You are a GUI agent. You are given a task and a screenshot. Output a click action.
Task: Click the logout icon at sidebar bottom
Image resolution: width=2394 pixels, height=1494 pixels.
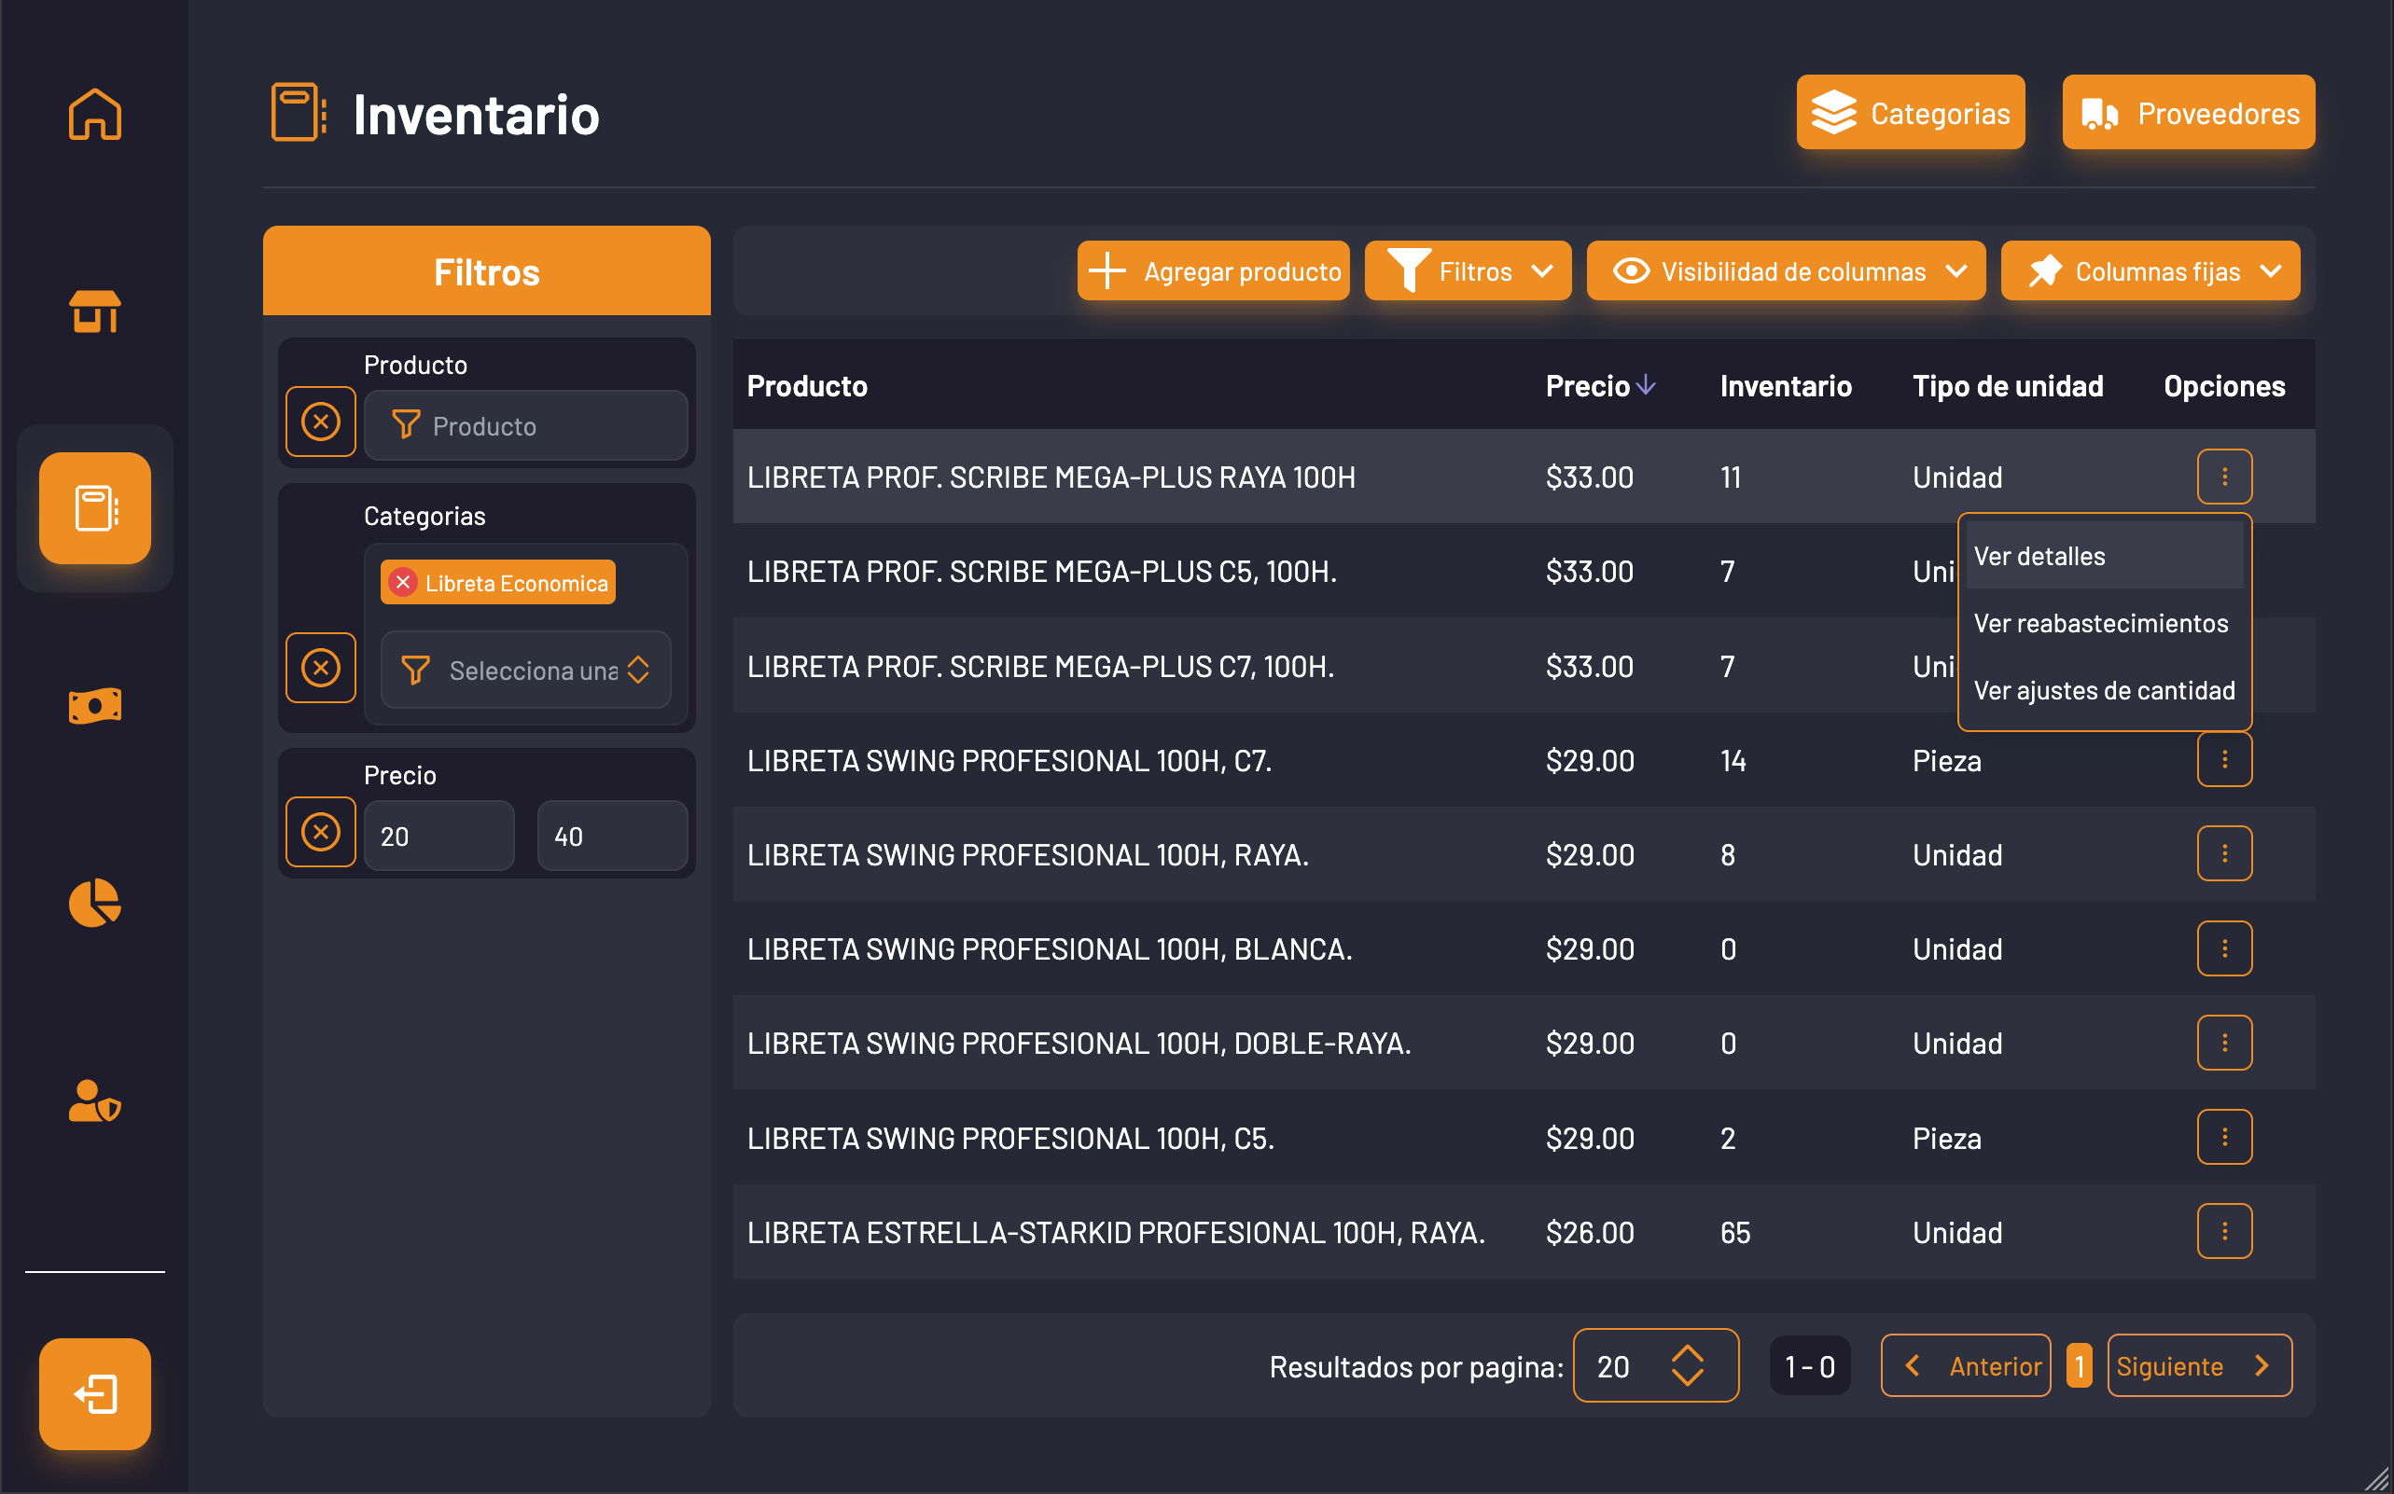[94, 1393]
